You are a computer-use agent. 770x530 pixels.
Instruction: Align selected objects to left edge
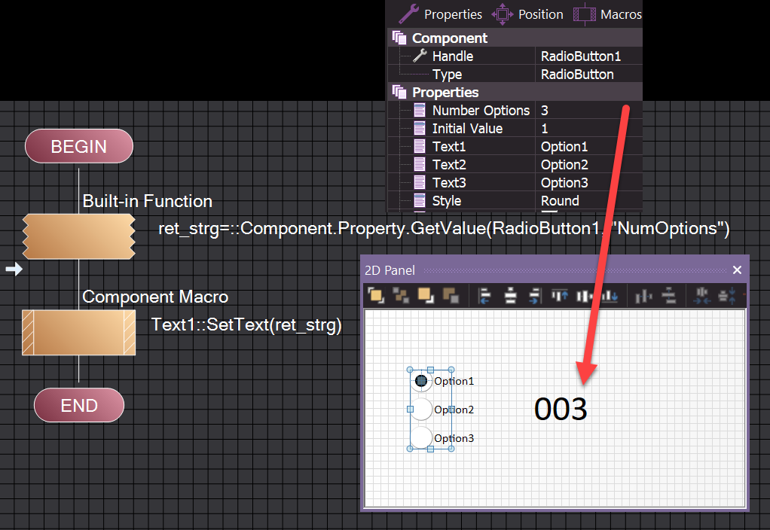coord(484,295)
